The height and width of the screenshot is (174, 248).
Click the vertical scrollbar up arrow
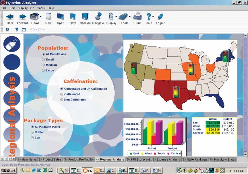tap(245, 35)
